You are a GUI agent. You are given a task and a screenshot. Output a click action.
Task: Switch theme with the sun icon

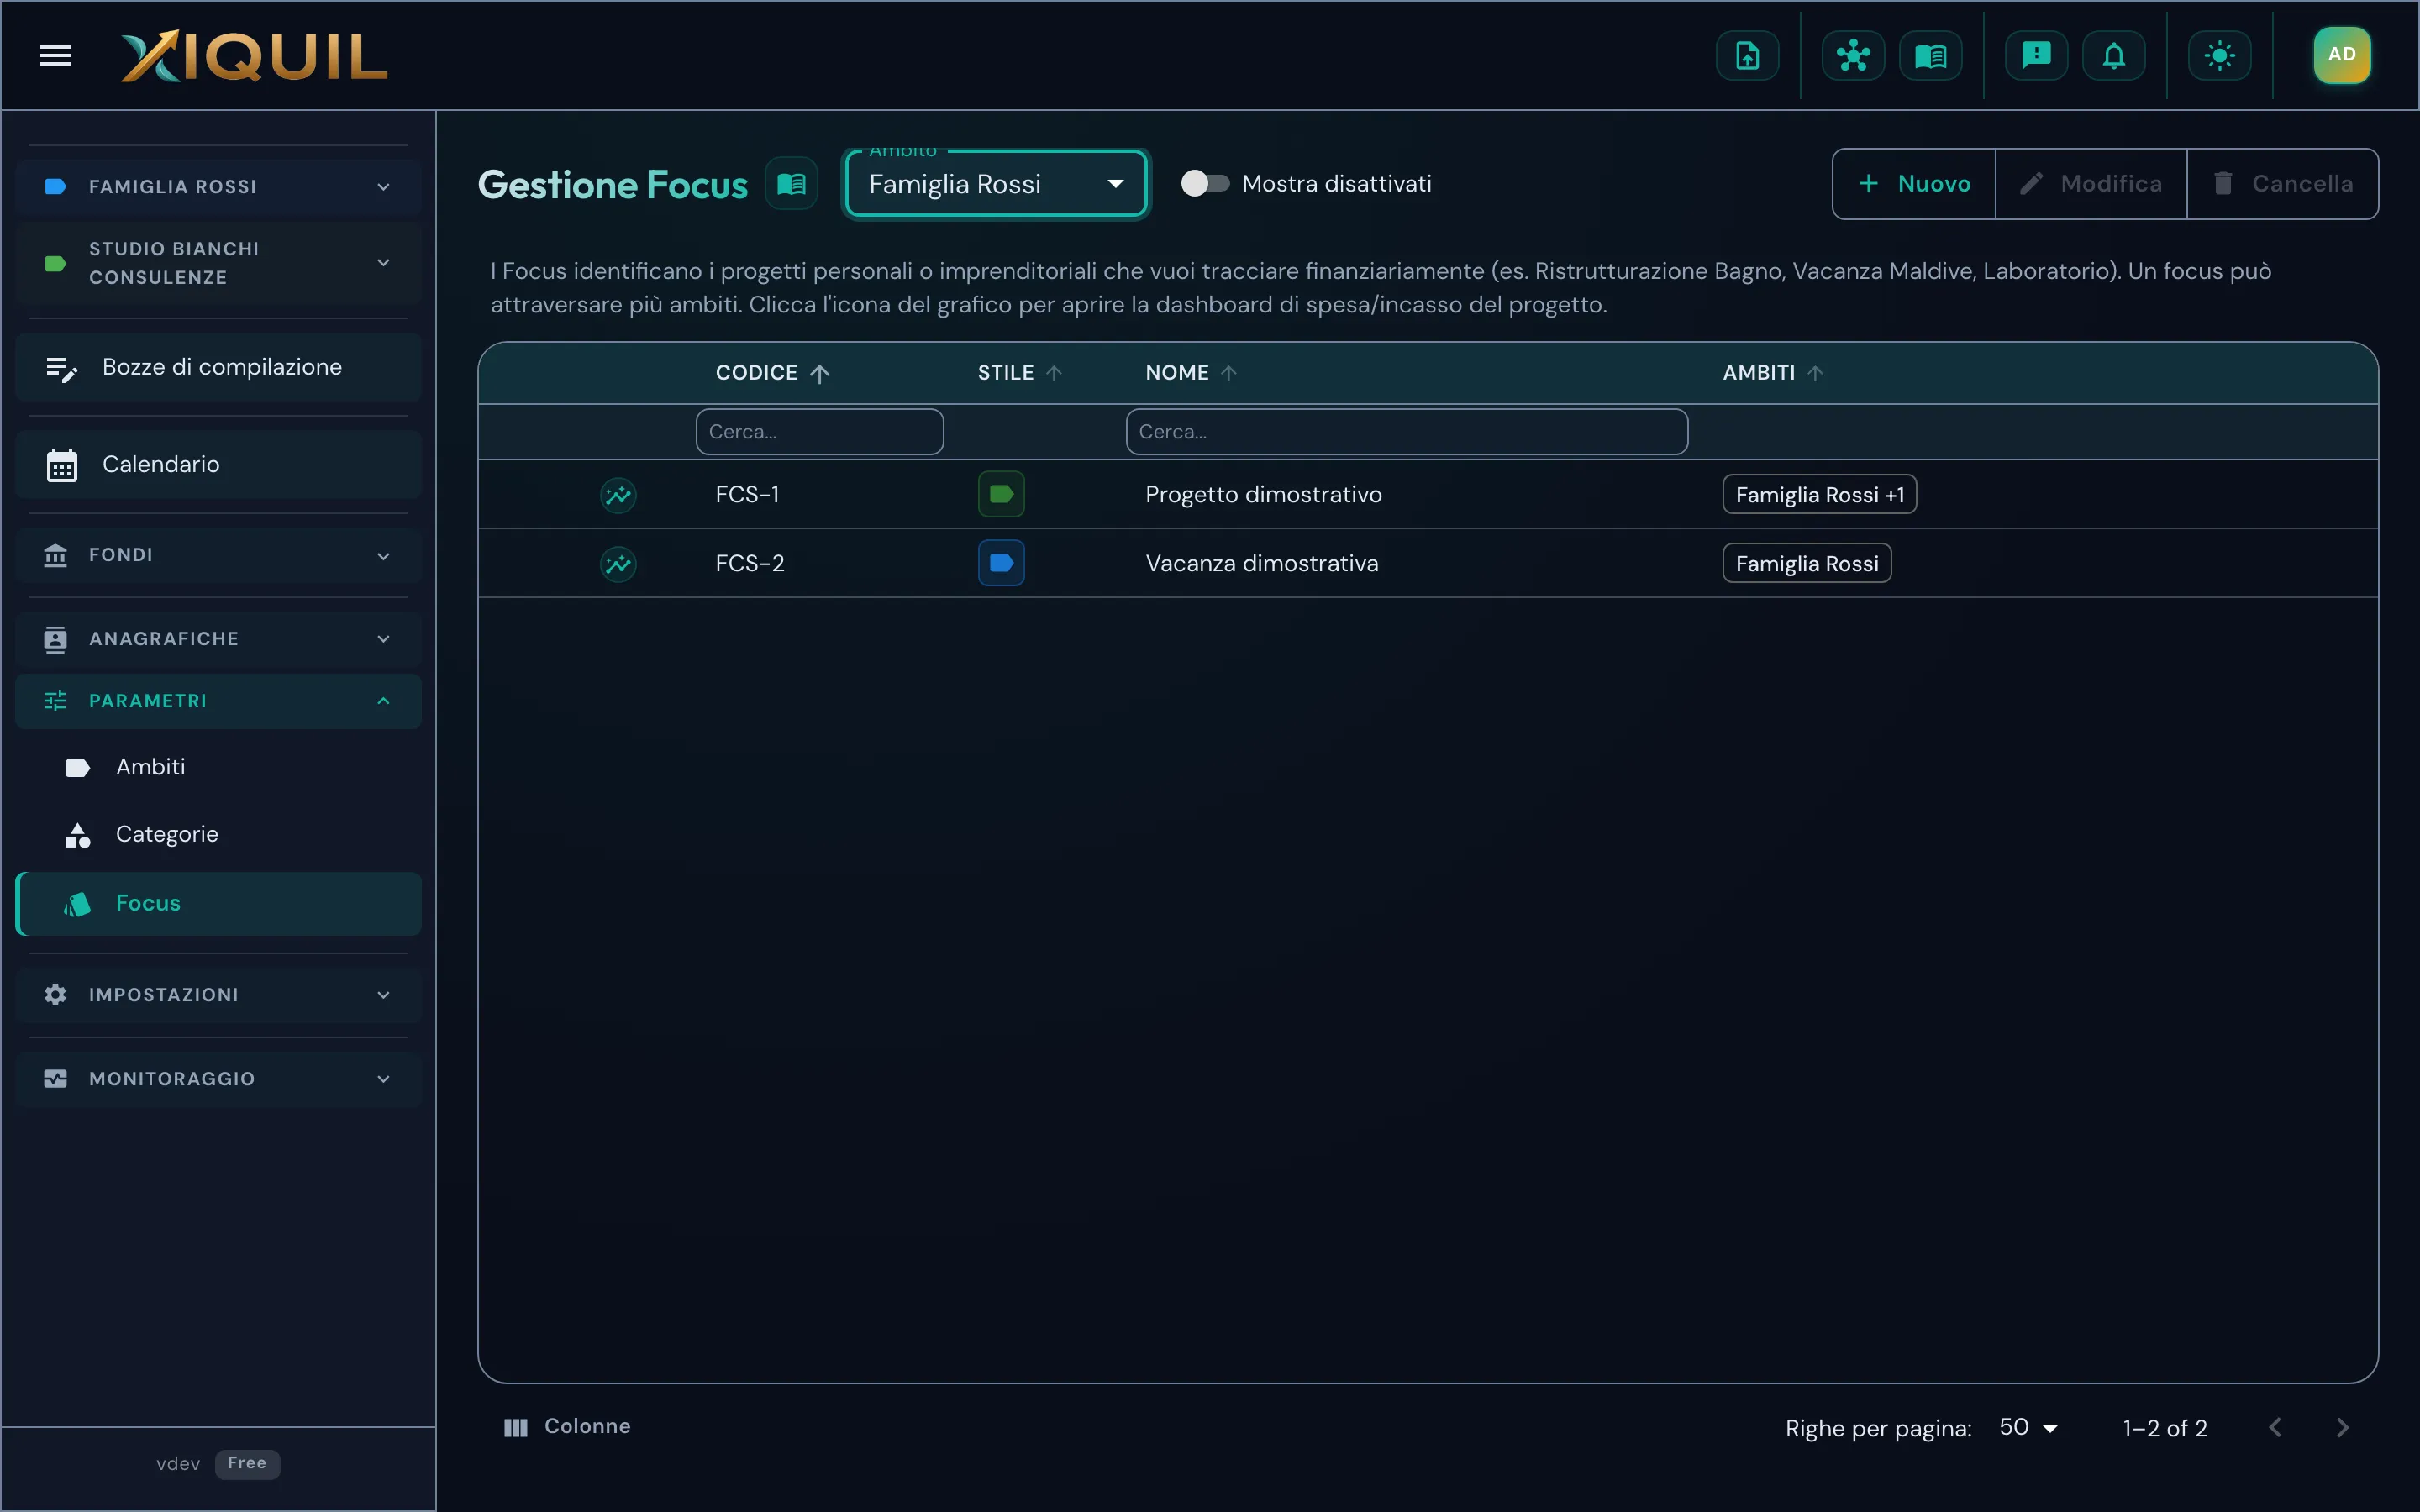coord(2219,55)
